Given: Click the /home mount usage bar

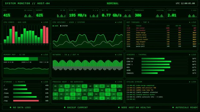Looking at the screenshot, I should tap(27, 93).
